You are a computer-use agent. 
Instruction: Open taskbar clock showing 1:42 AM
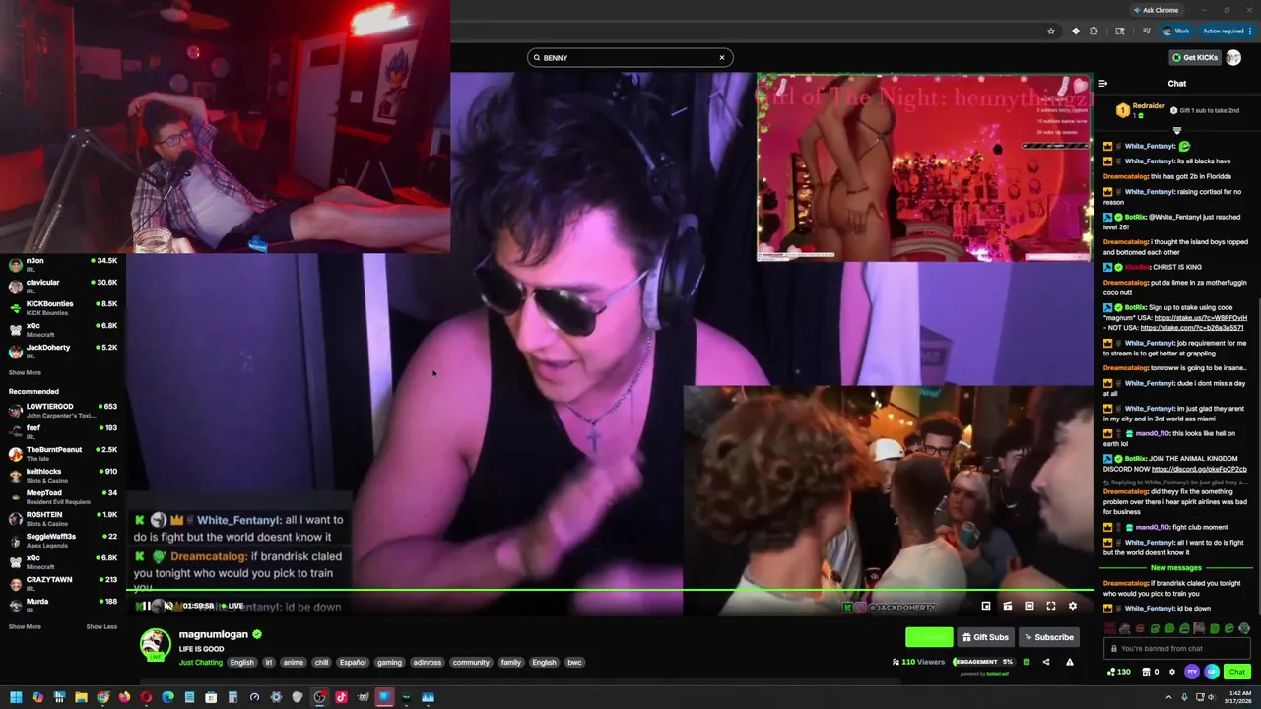click(1238, 697)
